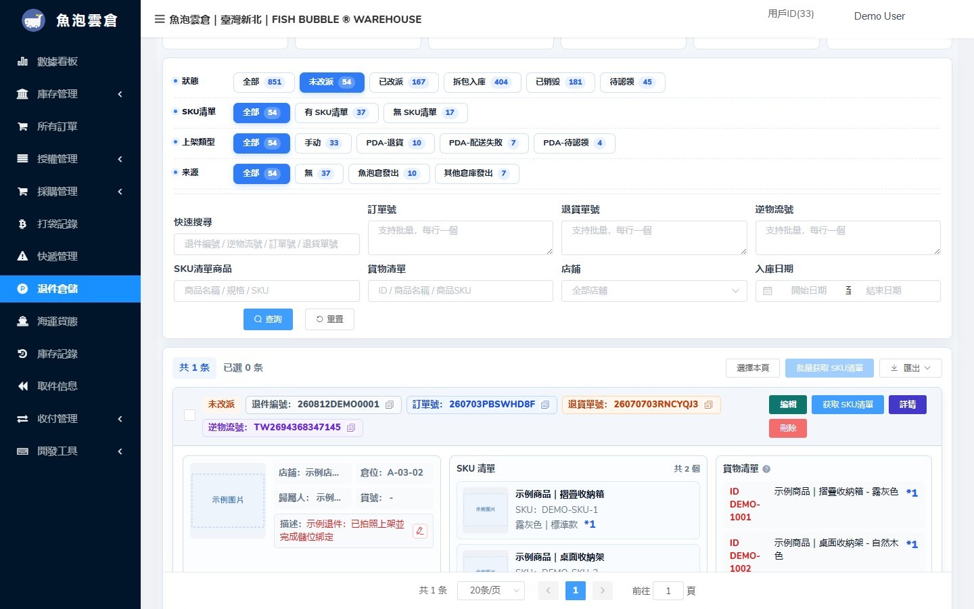Screen dimensions: 974x609
Task: Click the 快遞管理 warning triangle icon
Action: tap(22, 256)
